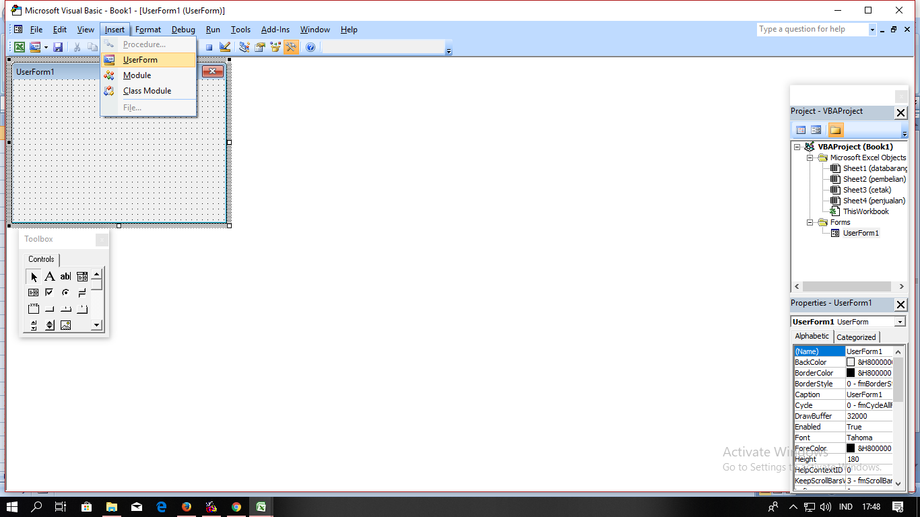
Task: Select the ComboBox control in the Toolbox
Action: pyautogui.click(x=82, y=276)
